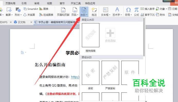The width and height of the screenshot is (178, 102).
Task: Apply the 严禁复制 preset watermark
Action: [x=110, y=73]
